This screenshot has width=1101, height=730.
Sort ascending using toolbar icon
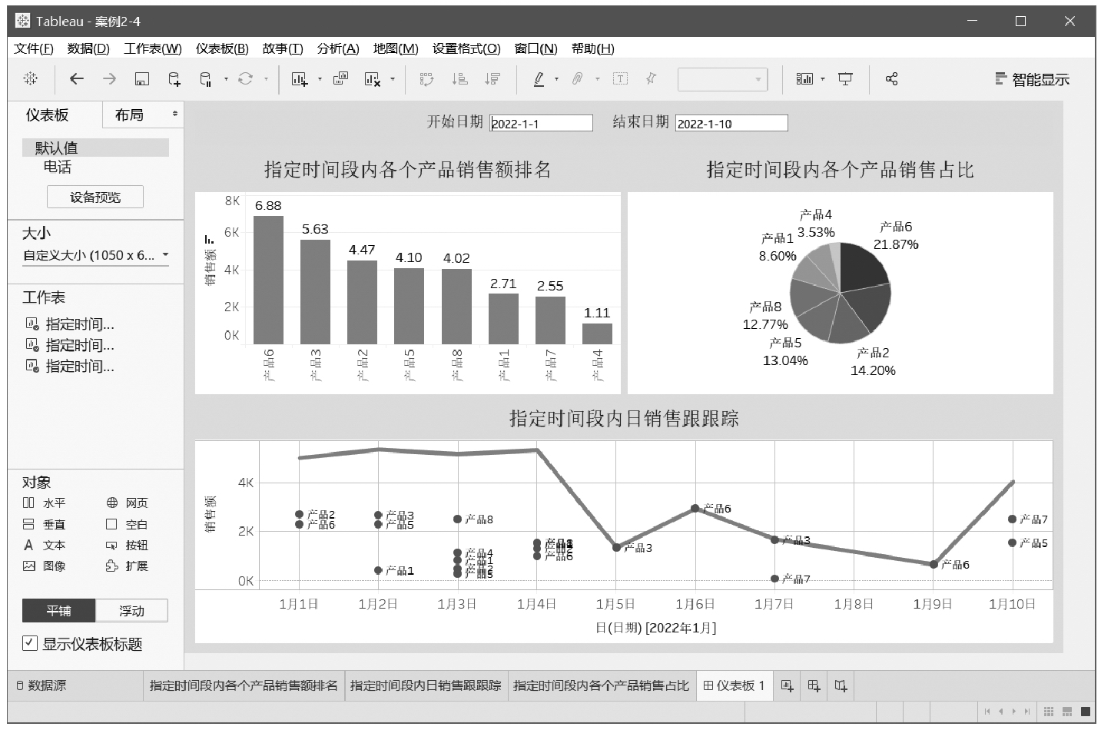coord(459,78)
